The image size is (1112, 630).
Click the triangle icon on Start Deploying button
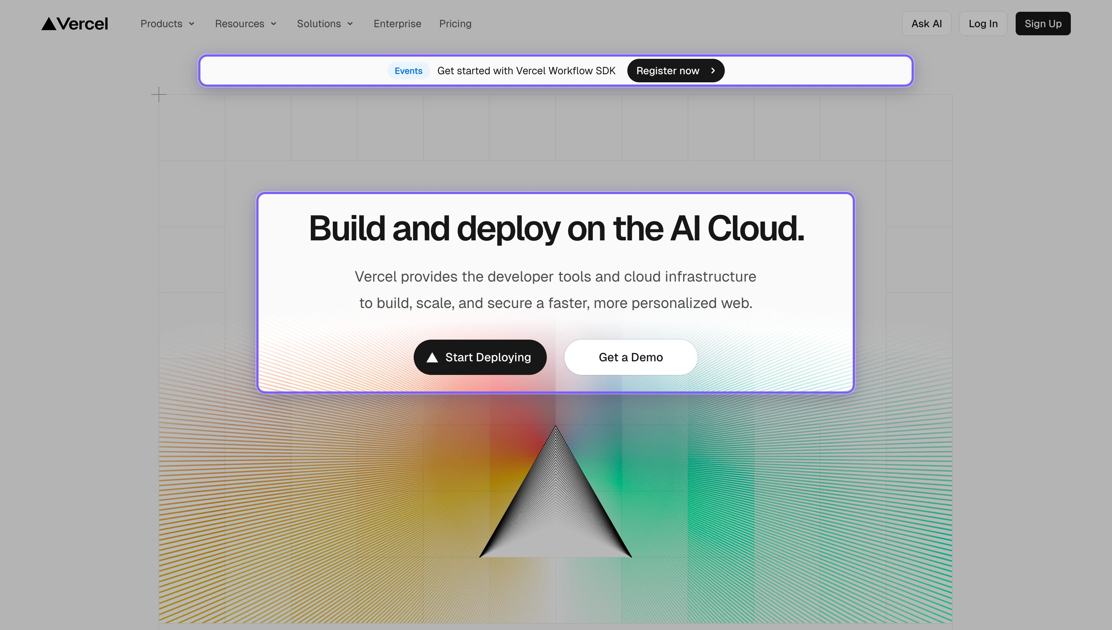[x=432, y=357]
